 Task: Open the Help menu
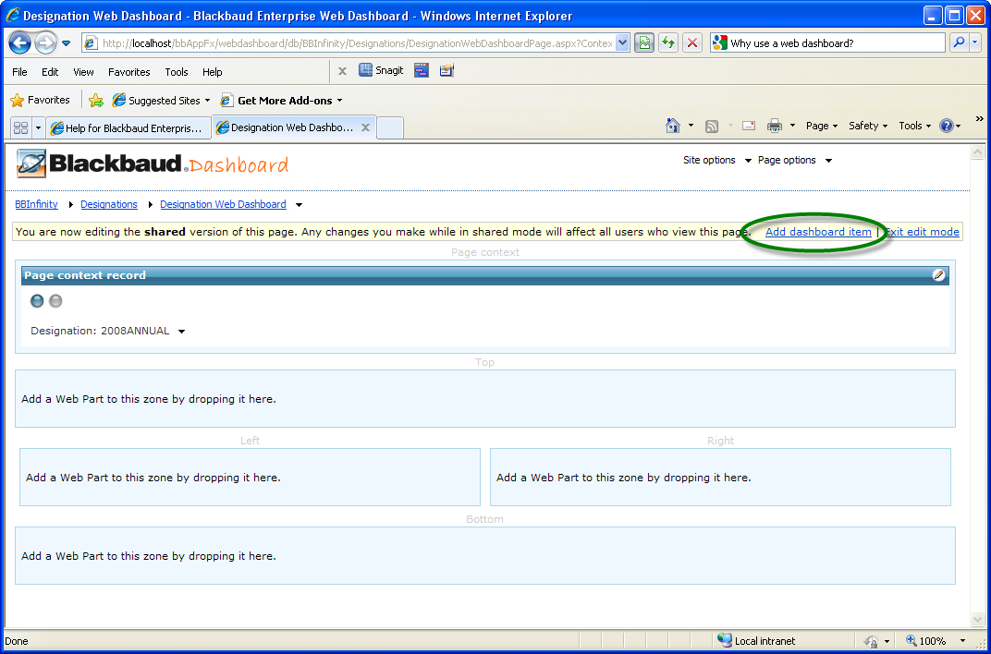tap(213, 72)
